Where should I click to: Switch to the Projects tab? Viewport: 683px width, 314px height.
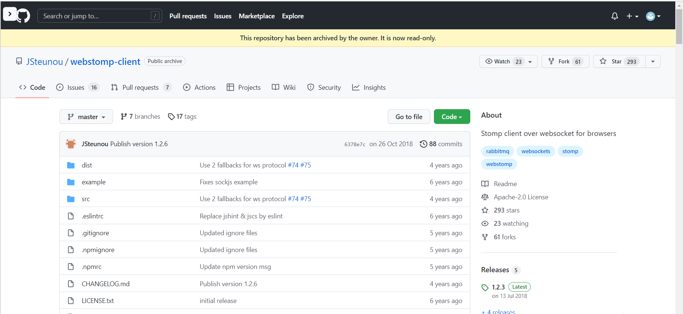[x=244, y=88]
